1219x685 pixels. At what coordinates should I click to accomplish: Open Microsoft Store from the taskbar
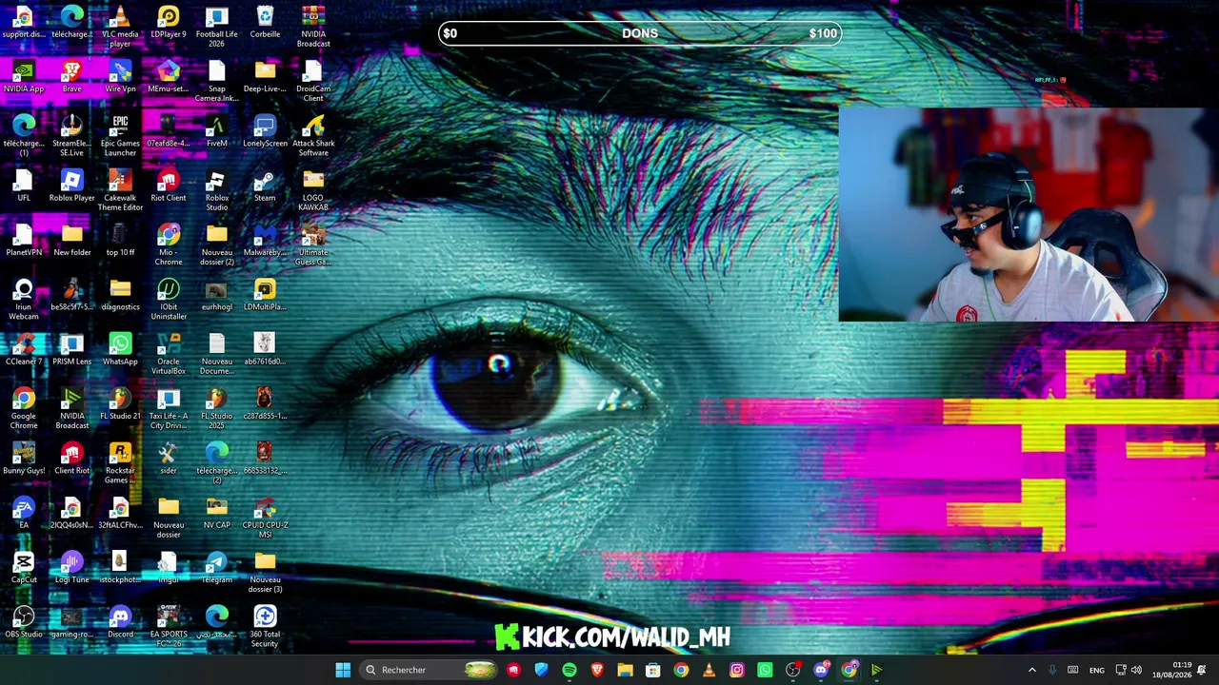tap(653, 670)
